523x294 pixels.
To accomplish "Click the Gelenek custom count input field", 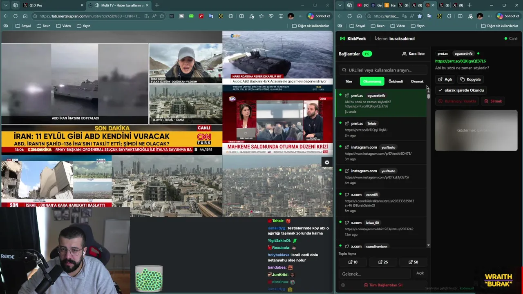I will (x=374, y=274).
